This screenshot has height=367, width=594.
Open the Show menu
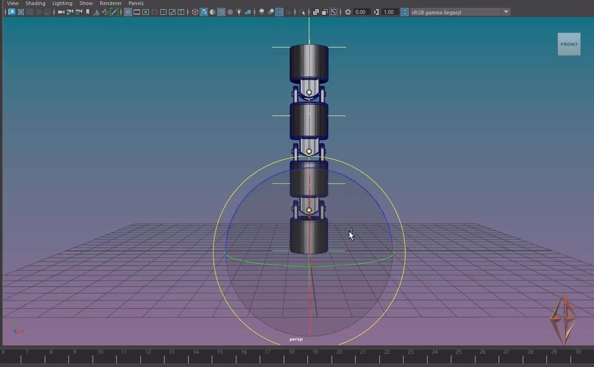coord(86,3)
